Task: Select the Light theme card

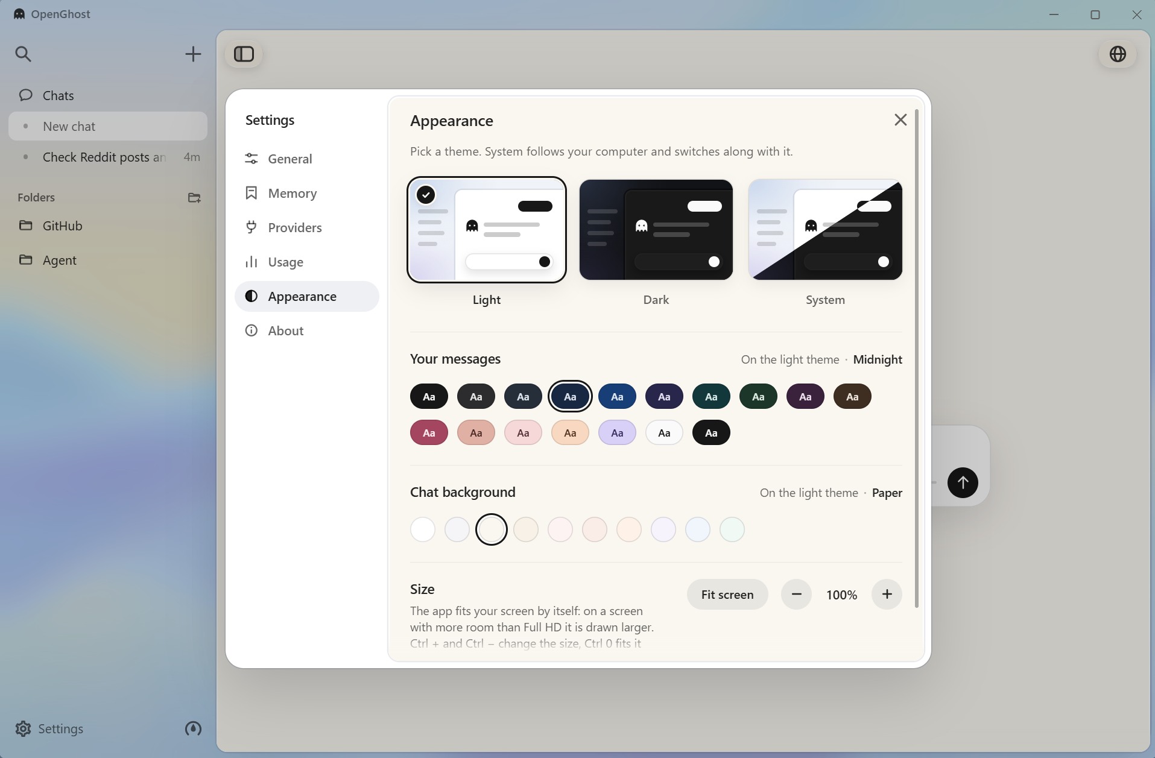Action: pyautogui.click(x=487, y=230)
